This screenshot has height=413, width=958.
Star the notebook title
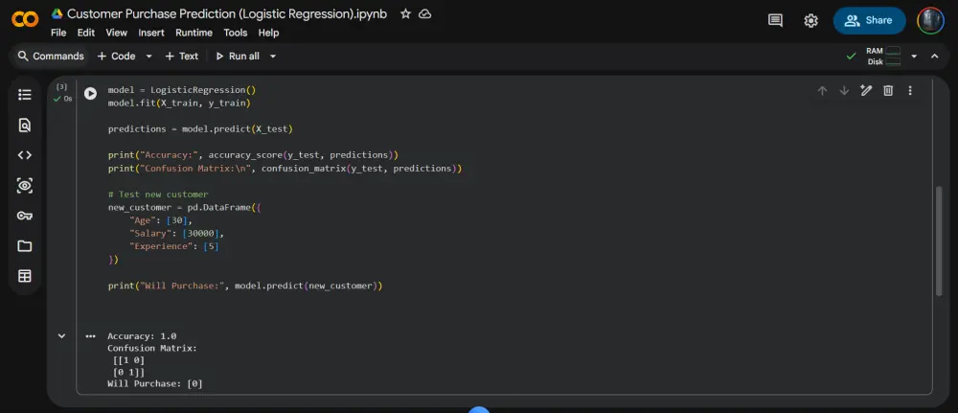pyautogui.click(x=406, y=14)
